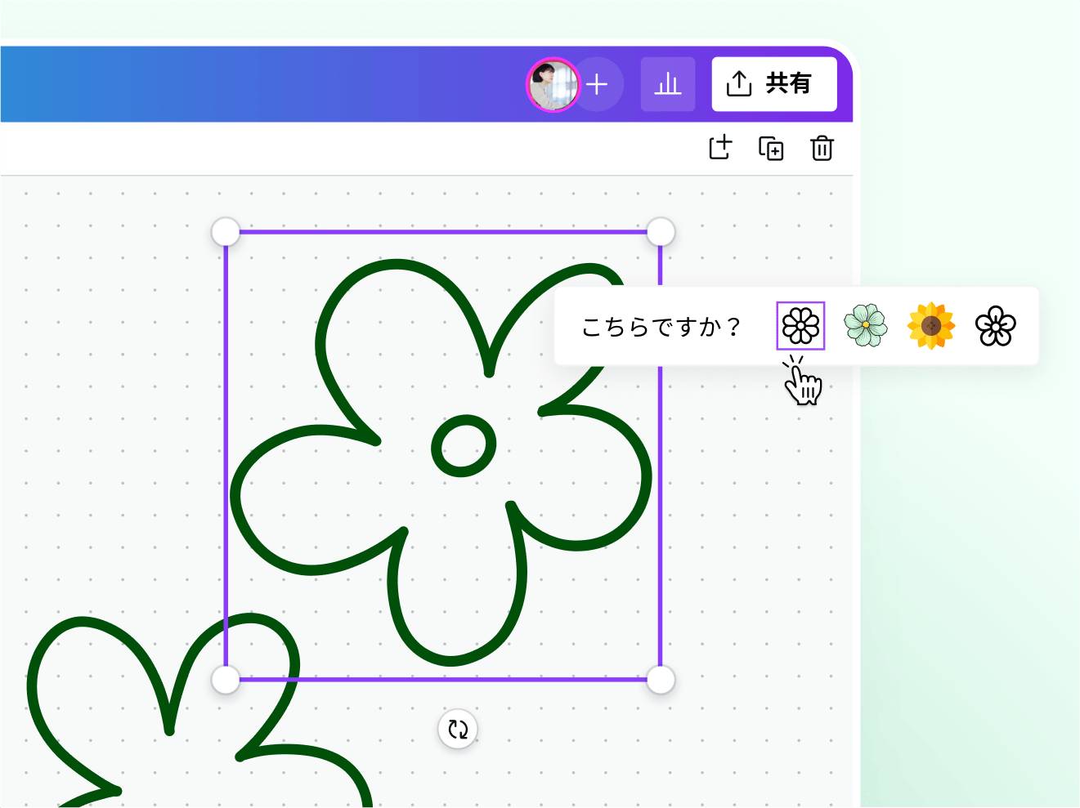
Task: Select the last sakura outline suggestion
Action: pyautogui.click(x=996, y=326)
